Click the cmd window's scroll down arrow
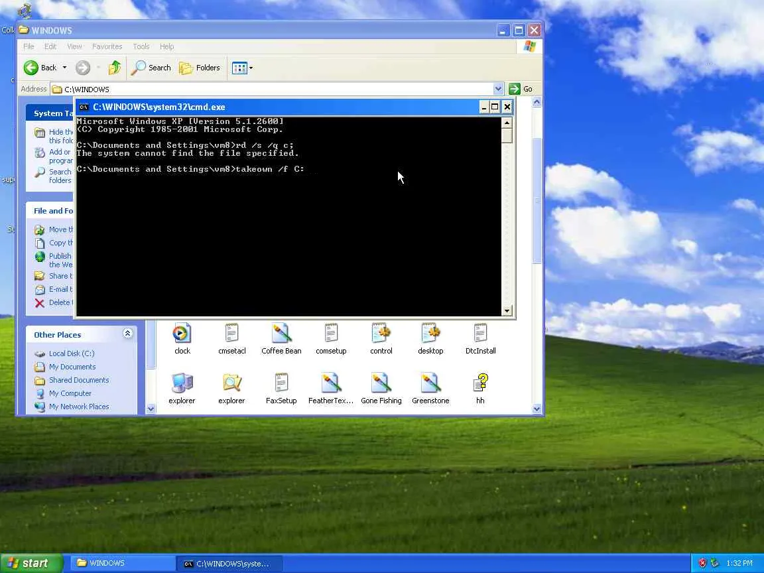This screenshot has width=764, height=573. click(x=507, y=310)
